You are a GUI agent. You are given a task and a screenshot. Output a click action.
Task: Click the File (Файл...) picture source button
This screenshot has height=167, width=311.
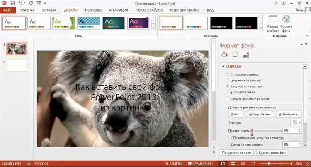tap(236, 114)
